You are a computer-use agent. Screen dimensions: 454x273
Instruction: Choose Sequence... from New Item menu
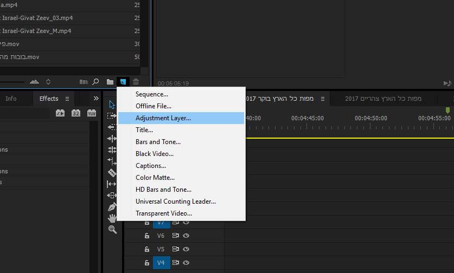(181, 94)
